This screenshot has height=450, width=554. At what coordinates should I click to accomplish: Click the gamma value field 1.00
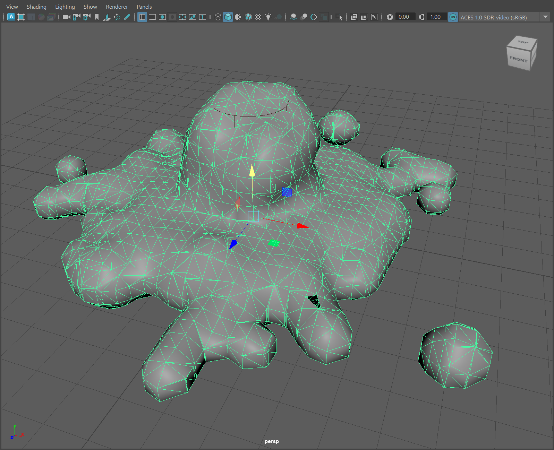[x=437, y=17]
